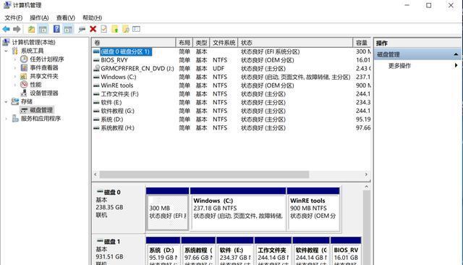The width and height of the screenshot is (463, 265).
Task: Select the WinRE tools partition block
Action: coord(313,209)
